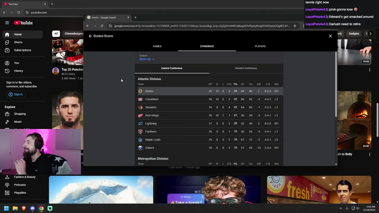The image size is (379, 213).
Task: Bookmark the Google search page with star
Action: 295,26
